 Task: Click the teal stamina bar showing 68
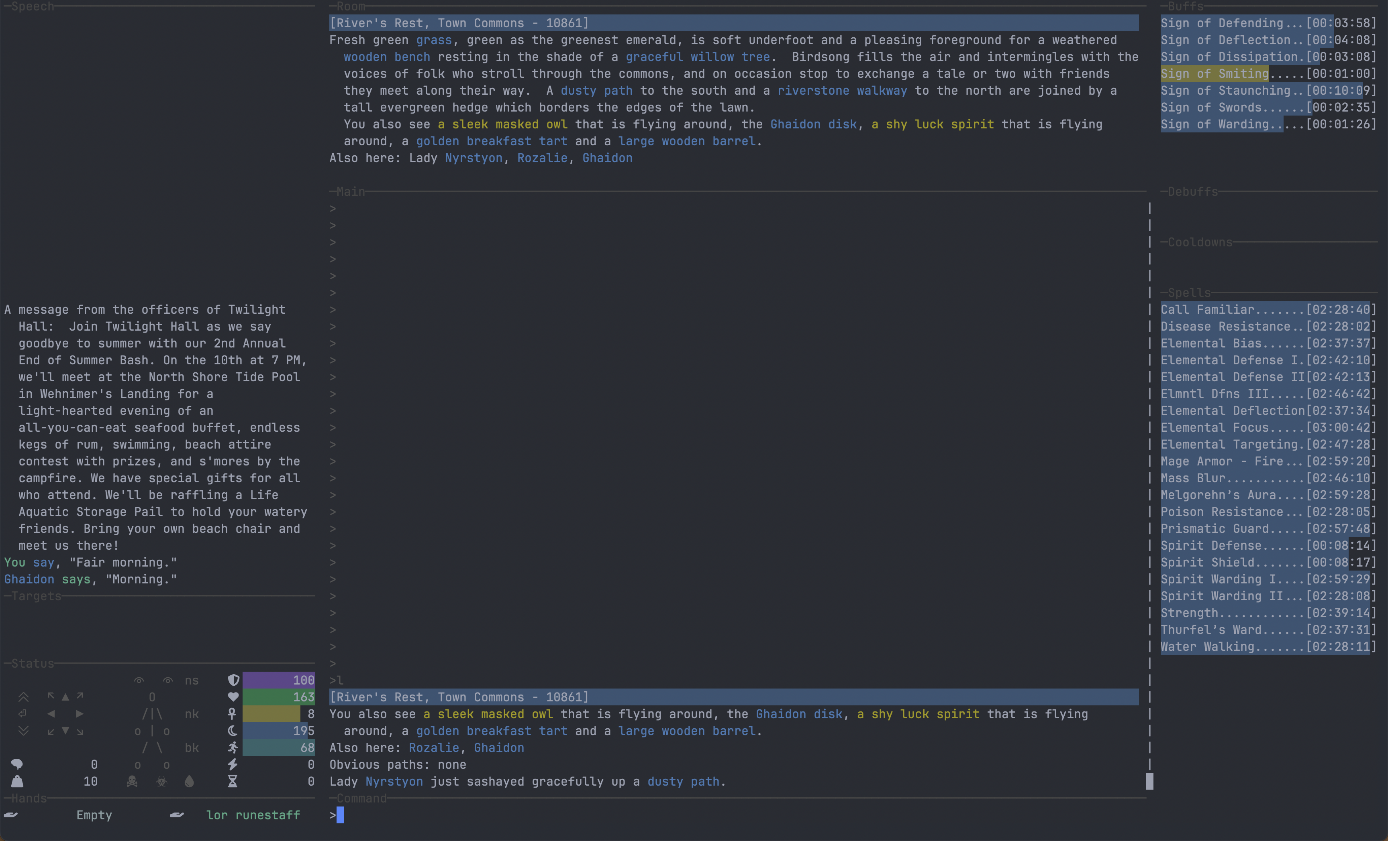[279, 748]
